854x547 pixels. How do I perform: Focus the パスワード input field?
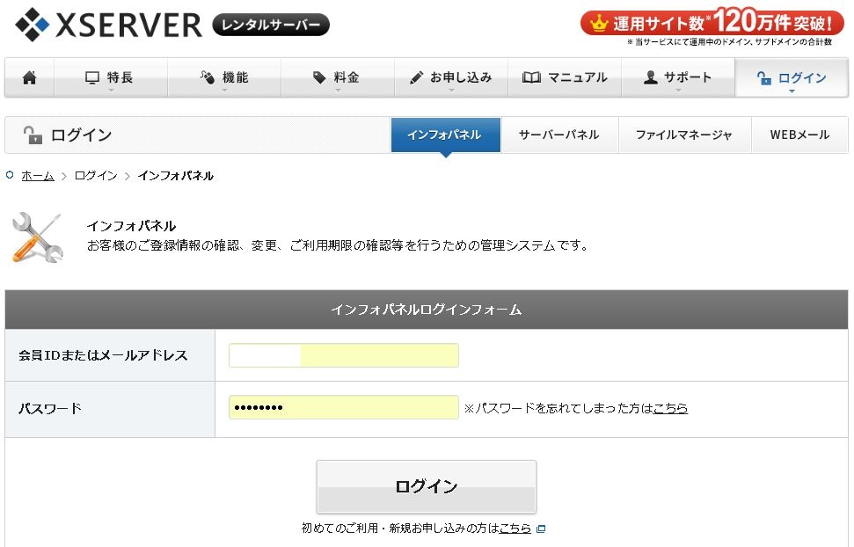click(x=344, y=407)
